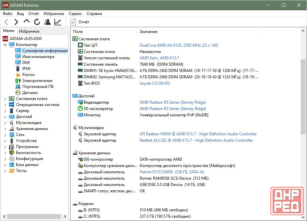Open the Сервис menu
Viewport: 307px width, 221px height.
(75, 14)
